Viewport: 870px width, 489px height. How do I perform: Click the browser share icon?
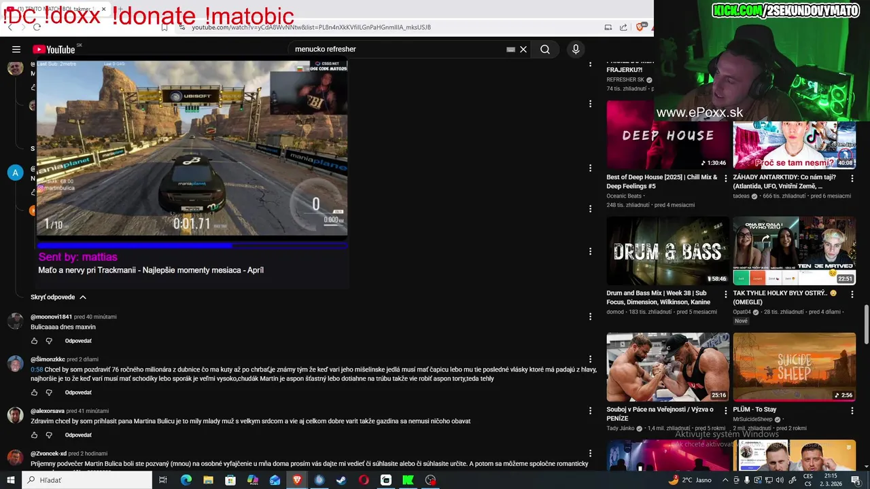pyautogui.click(x=623, y=27)
